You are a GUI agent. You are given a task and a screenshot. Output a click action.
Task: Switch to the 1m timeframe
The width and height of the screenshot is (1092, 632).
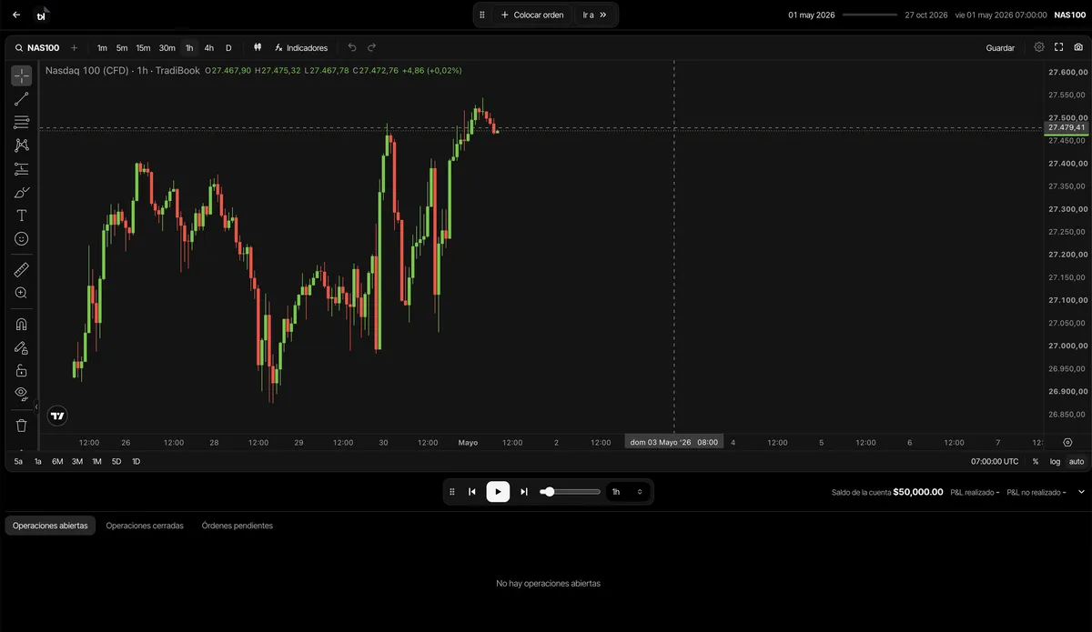[102, 47]
